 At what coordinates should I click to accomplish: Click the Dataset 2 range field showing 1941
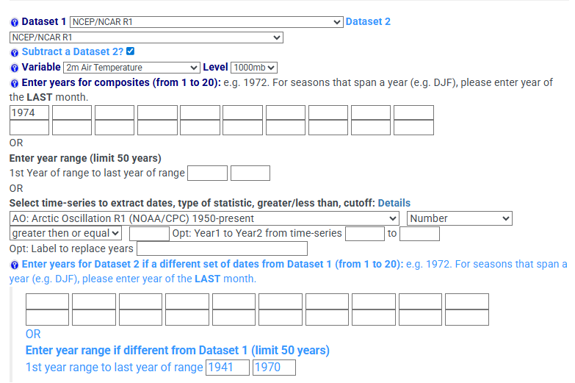[x=228, y=367]
